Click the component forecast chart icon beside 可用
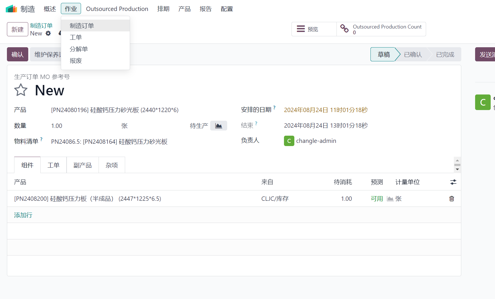This screenshot has height=299, width=495. (x=390, y=199)
